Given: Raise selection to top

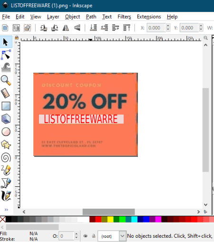Looking at the screenshot, I should pyautogui.click(x=126, y=28).
